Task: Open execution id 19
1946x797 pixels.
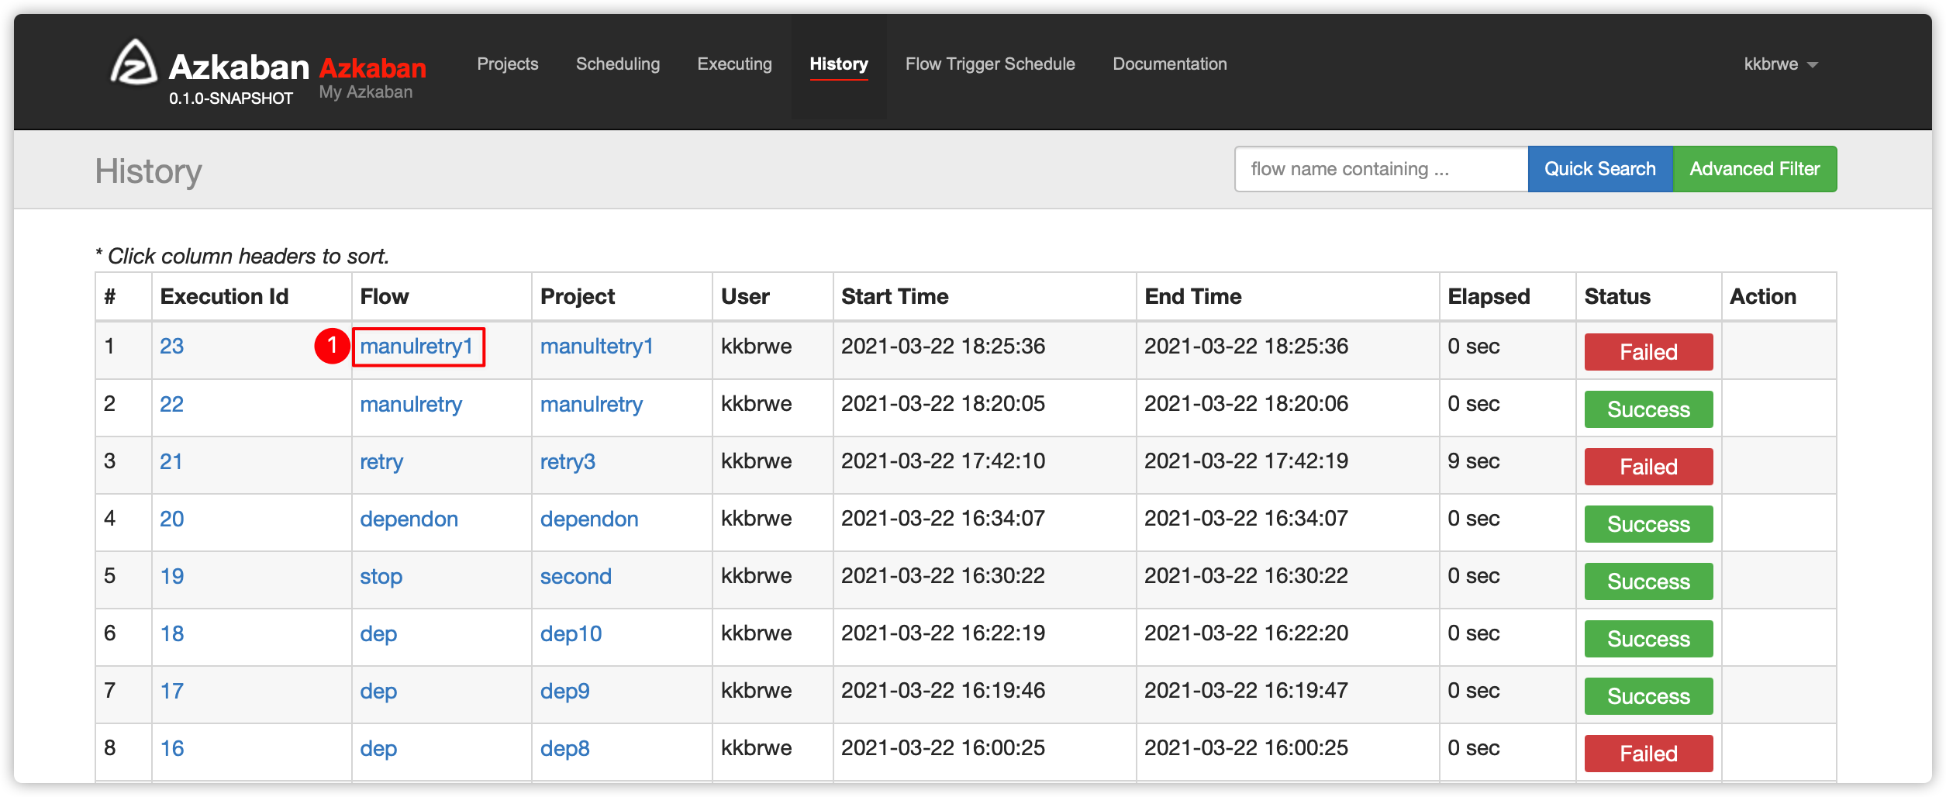Action: pyautogui.click(x=172, y=576)
